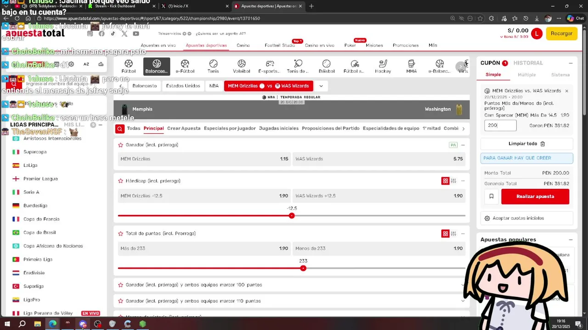Expand the event selector chevron dropdown

321,86
